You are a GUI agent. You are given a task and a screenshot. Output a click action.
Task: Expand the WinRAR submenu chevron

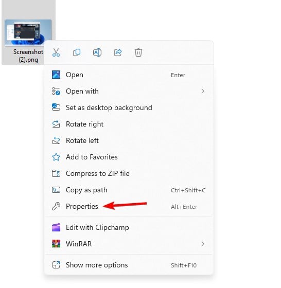[x=203, y=244]
